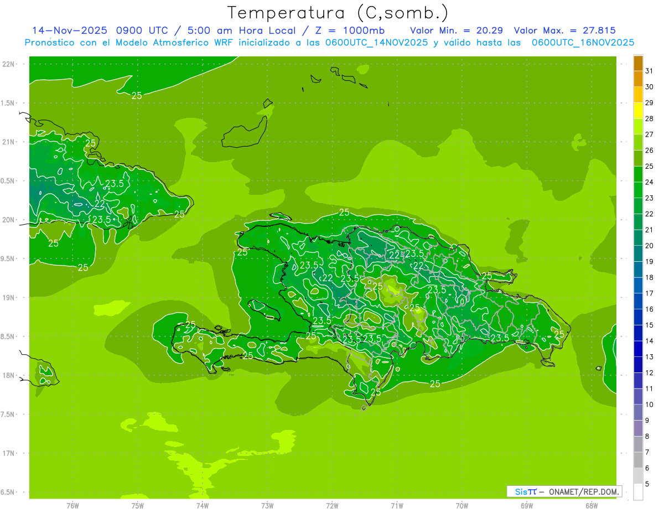The height and width of the screenshot is (513, 664).
Task: Click the 19N latitude axis label
Action: click(8, 297)
